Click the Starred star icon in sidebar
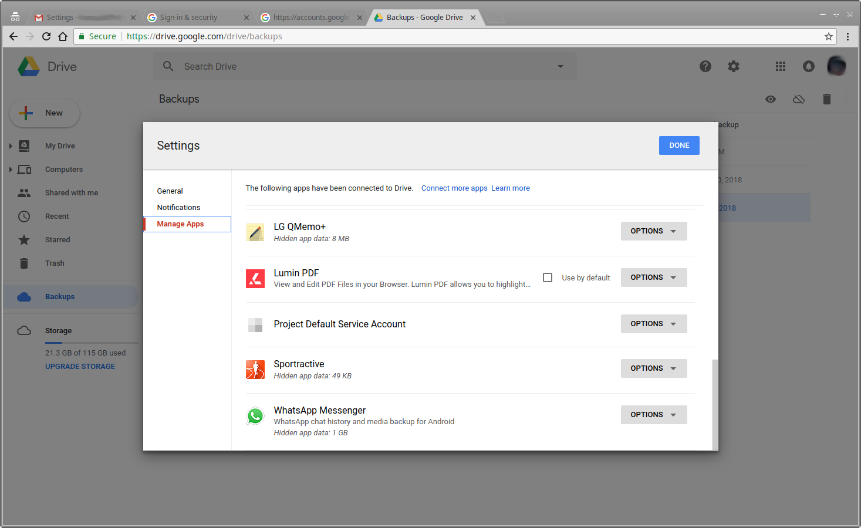861x528 pixels. pos(24,240)
